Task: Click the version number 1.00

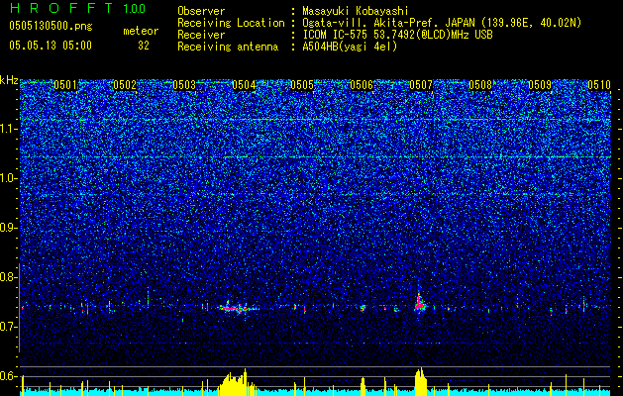Action: [134, 9]
